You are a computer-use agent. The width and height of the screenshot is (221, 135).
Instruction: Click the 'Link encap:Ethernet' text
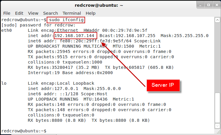point(53,30)
